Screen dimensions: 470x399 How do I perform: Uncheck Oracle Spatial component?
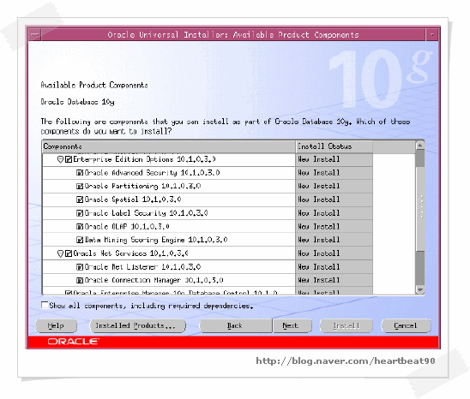(x=80, y=199)
